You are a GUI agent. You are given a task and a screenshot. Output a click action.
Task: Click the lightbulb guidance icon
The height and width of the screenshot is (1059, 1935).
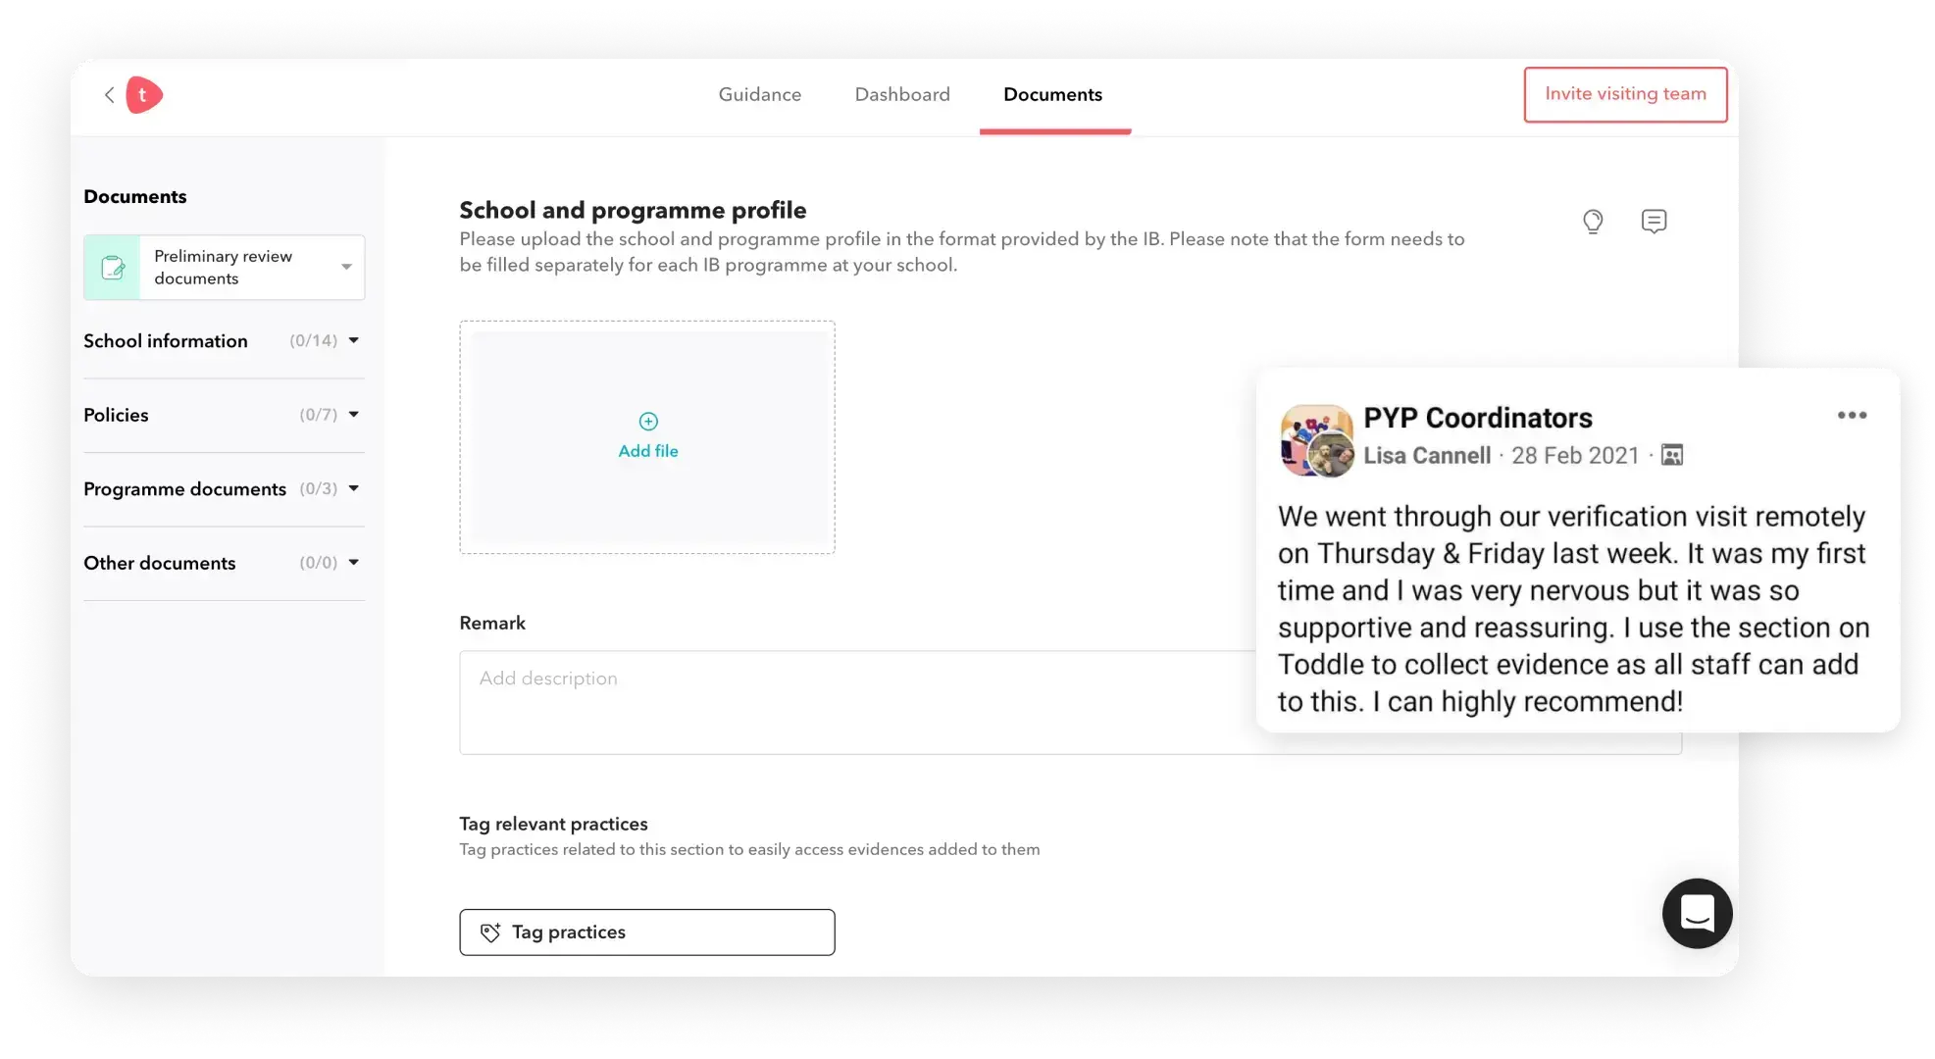[1594, 222]
